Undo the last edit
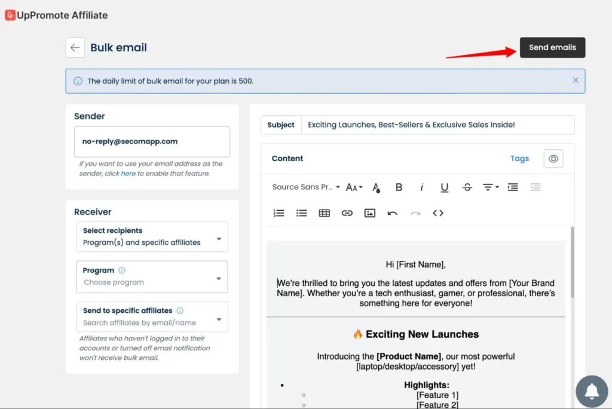The image size is (612, 409). pyautogui.click(x=392, y=213)
